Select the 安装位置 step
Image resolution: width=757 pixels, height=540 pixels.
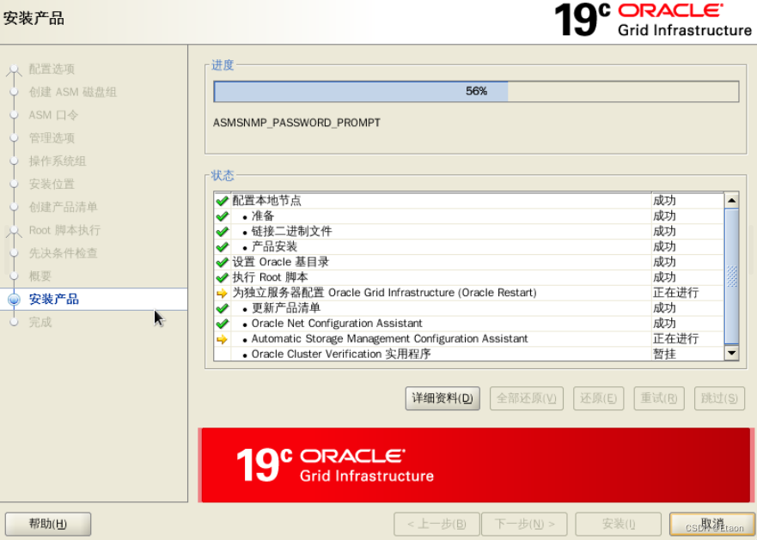coord(52,184)
